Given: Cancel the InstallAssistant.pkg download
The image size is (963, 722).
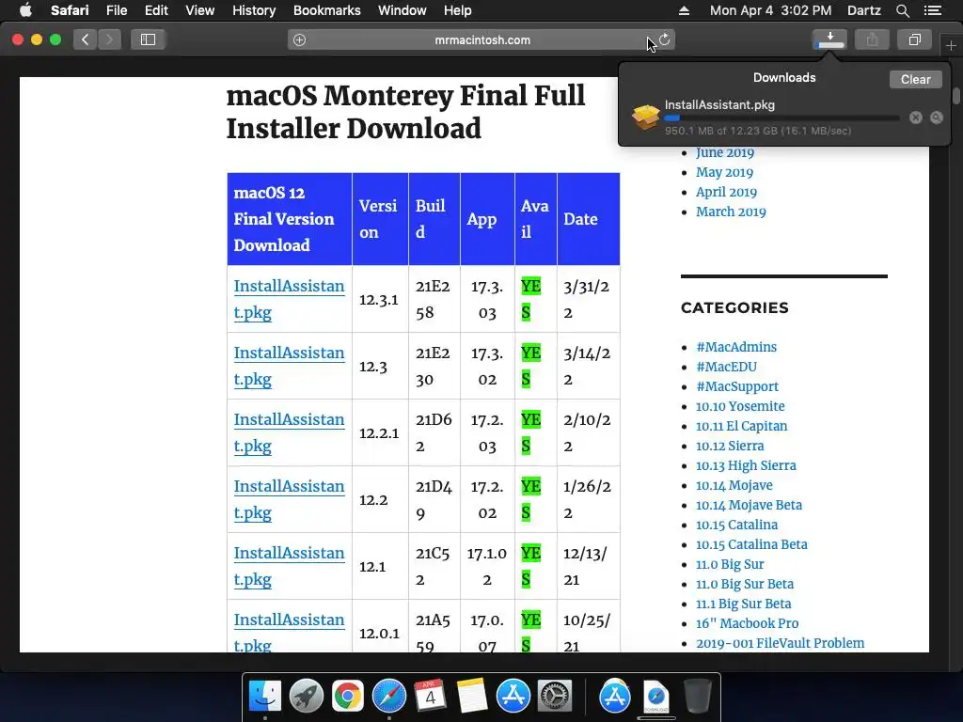Looking at the screenshot, I should click(x=916, y=118).
